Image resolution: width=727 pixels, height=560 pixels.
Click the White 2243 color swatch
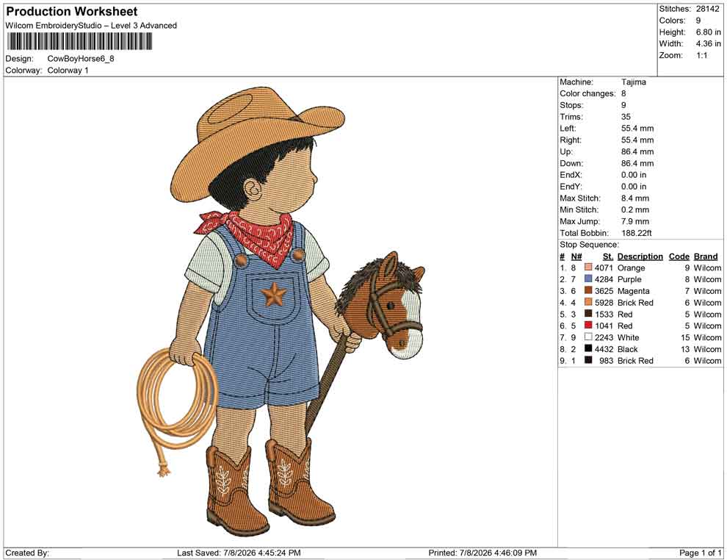(x=588, y=337)
